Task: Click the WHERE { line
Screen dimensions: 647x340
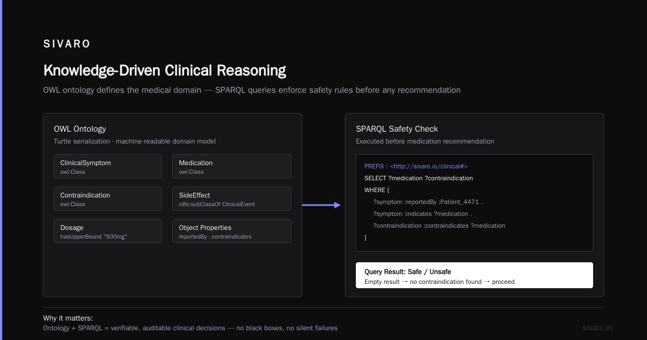Action: 376,190
